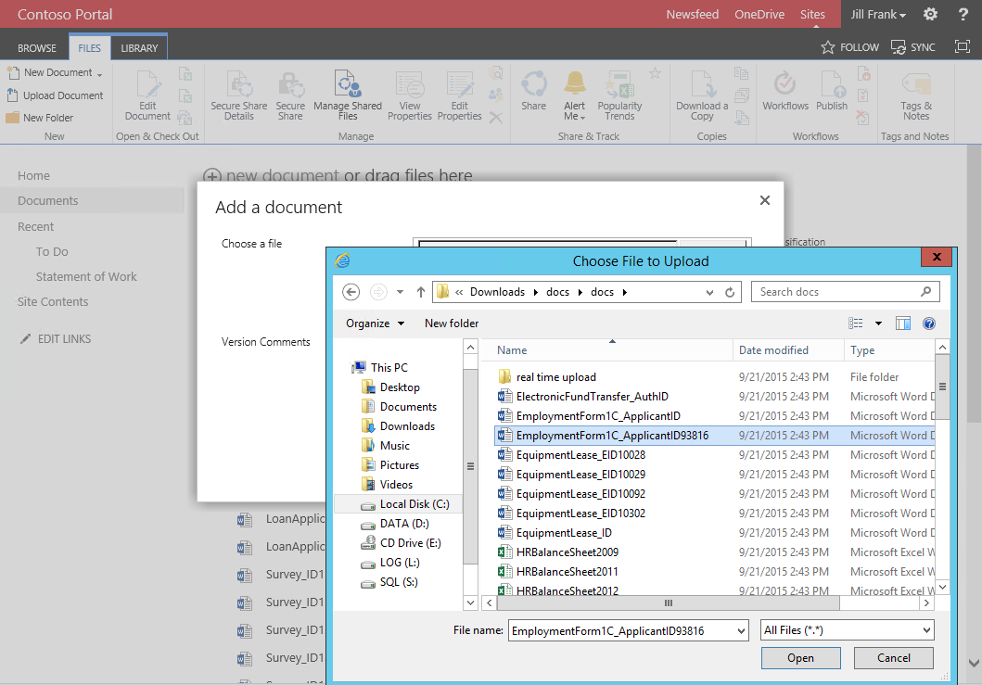Click the Popularity Trends icon
Viewport: 982px width, 685px height.
coord(619,84)
